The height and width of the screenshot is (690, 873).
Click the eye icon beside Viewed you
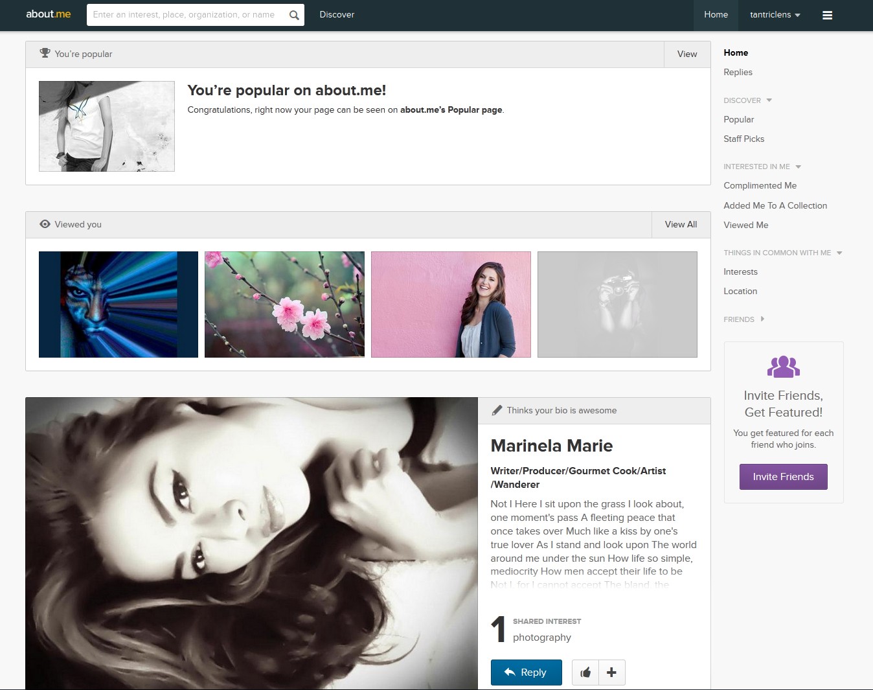point(45,224)
